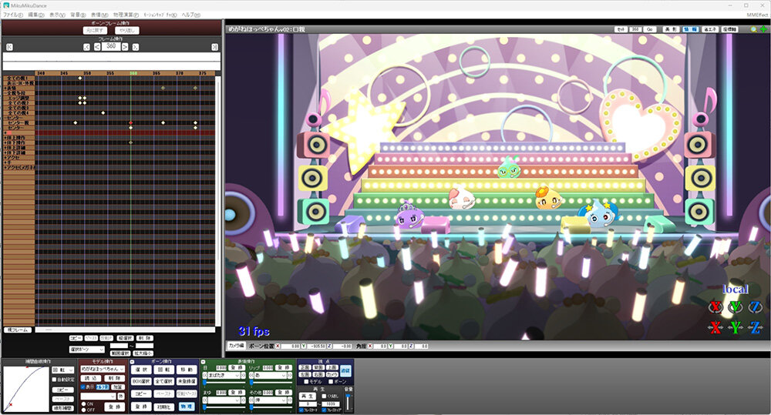
Task: Open the ファイル menu
Action: pos(13,15)
